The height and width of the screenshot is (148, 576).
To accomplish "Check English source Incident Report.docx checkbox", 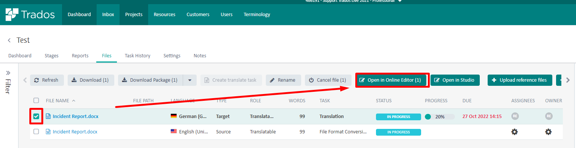I will click(36, 132).
